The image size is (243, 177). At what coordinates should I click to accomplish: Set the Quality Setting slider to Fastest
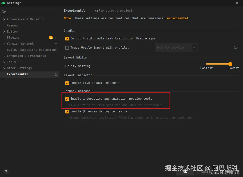click(206, 64)
